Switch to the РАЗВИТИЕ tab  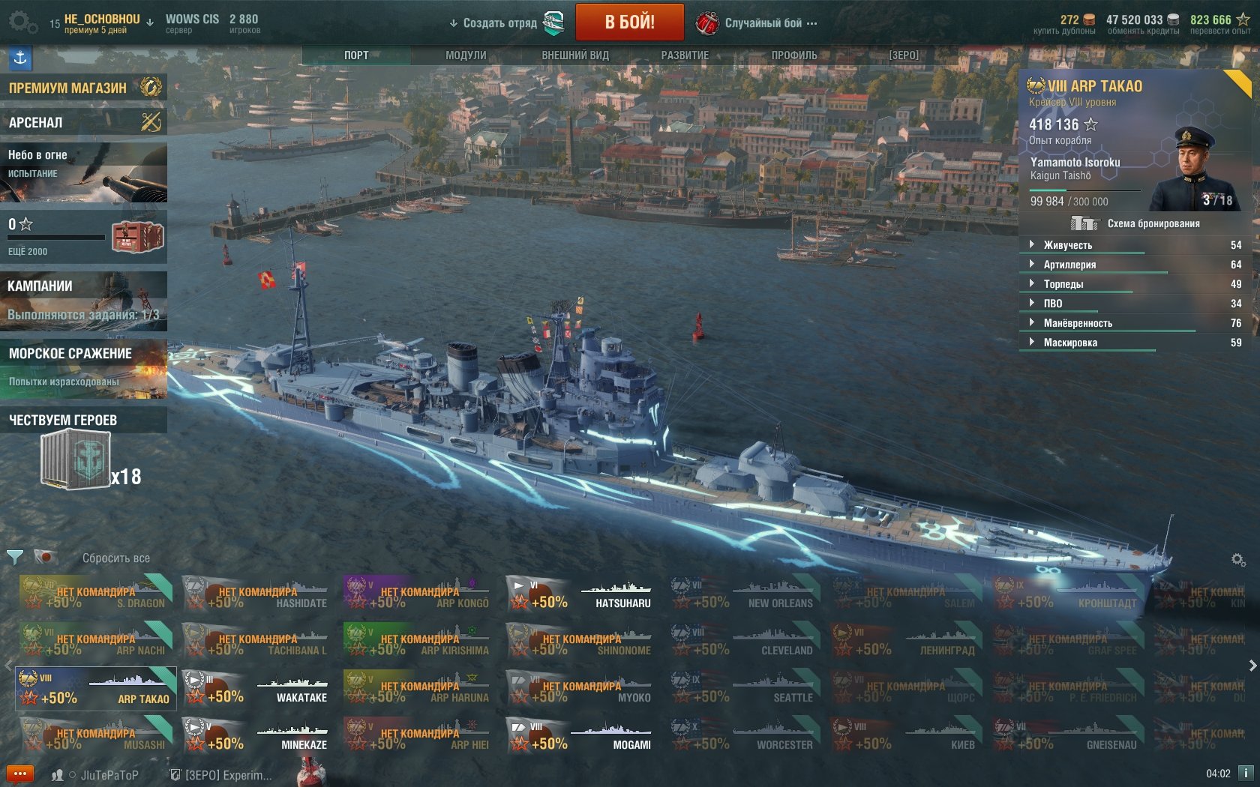tap(685, 55)
